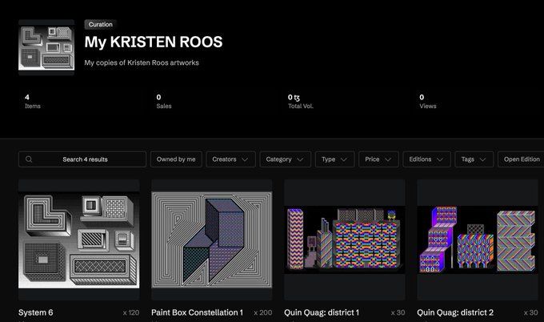Click the Quin Quag: district 1 title

click(x=322, y=312)
